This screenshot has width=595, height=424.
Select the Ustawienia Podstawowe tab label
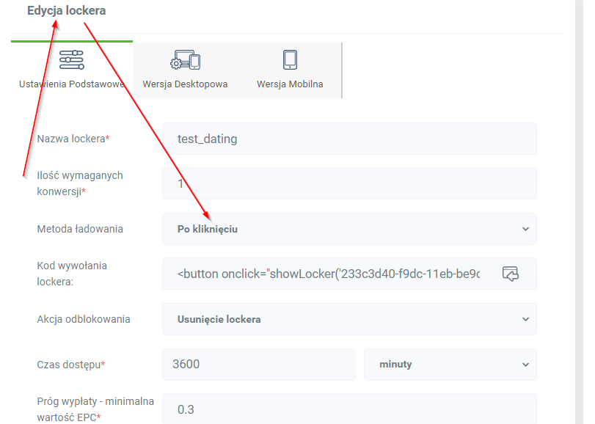[71, 84]
